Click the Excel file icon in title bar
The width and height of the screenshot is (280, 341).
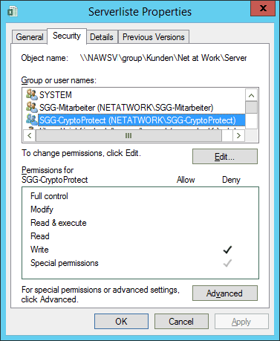tap(13, 11)
